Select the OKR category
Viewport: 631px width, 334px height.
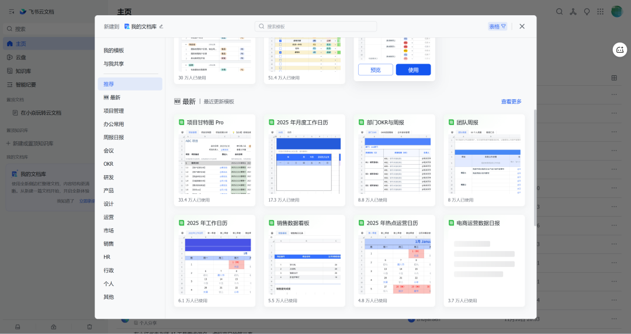130,163
